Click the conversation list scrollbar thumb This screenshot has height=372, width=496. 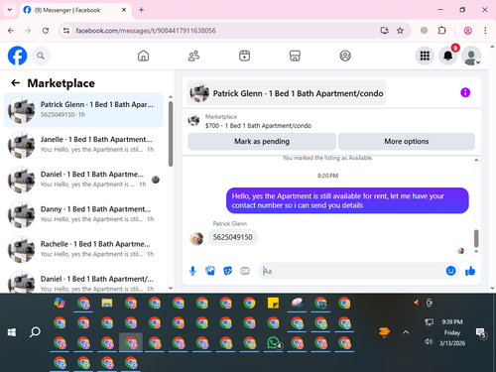coord(171,134)
